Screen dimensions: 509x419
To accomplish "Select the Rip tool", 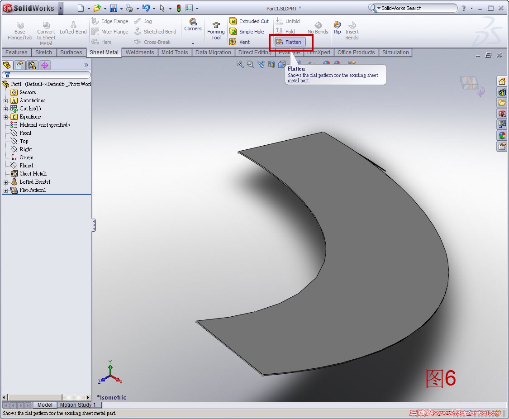I will [337, 28].
